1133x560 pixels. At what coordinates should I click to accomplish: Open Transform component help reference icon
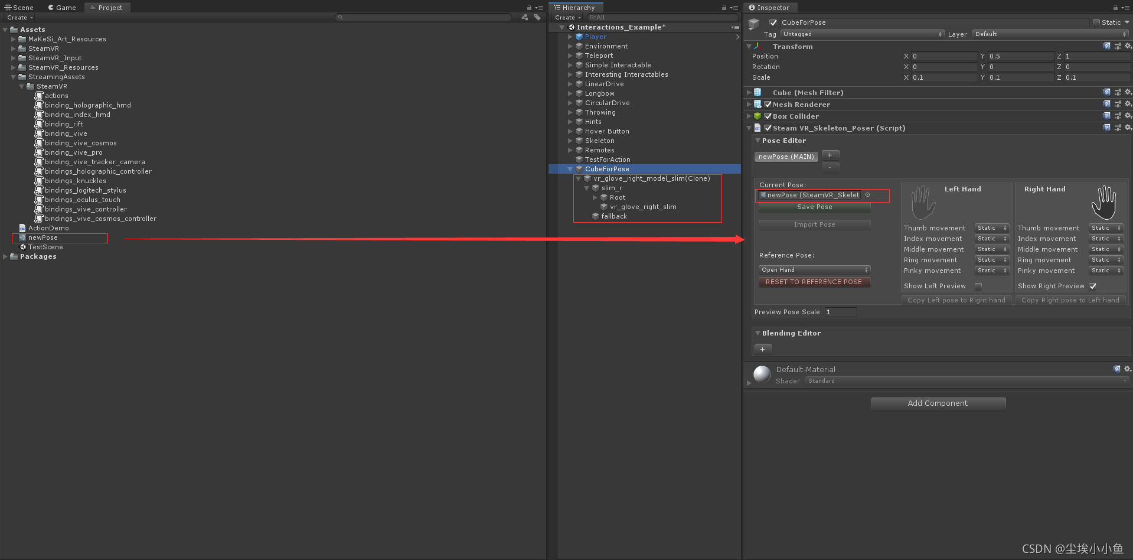pyautogui.click(x=1106, y=46)
